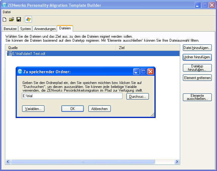The height and width of the screenshot is (171, 217).
Task: Click horizontal scrollbar right arrow
Action: tap(177, 161)
